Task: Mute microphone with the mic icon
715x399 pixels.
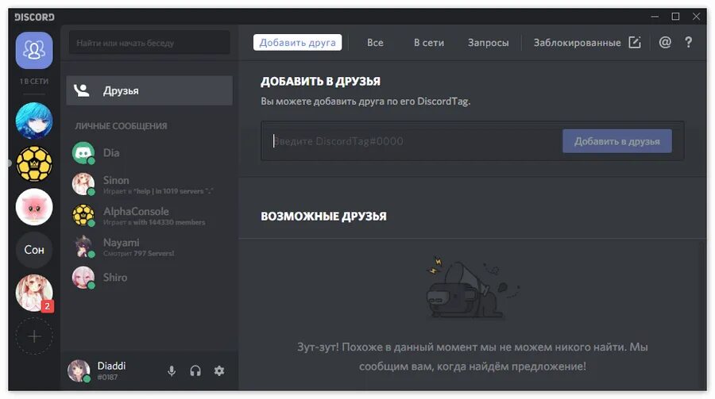Action: coord(172,370)
